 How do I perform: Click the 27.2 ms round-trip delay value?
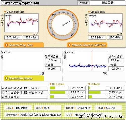(x=116, y=60)
